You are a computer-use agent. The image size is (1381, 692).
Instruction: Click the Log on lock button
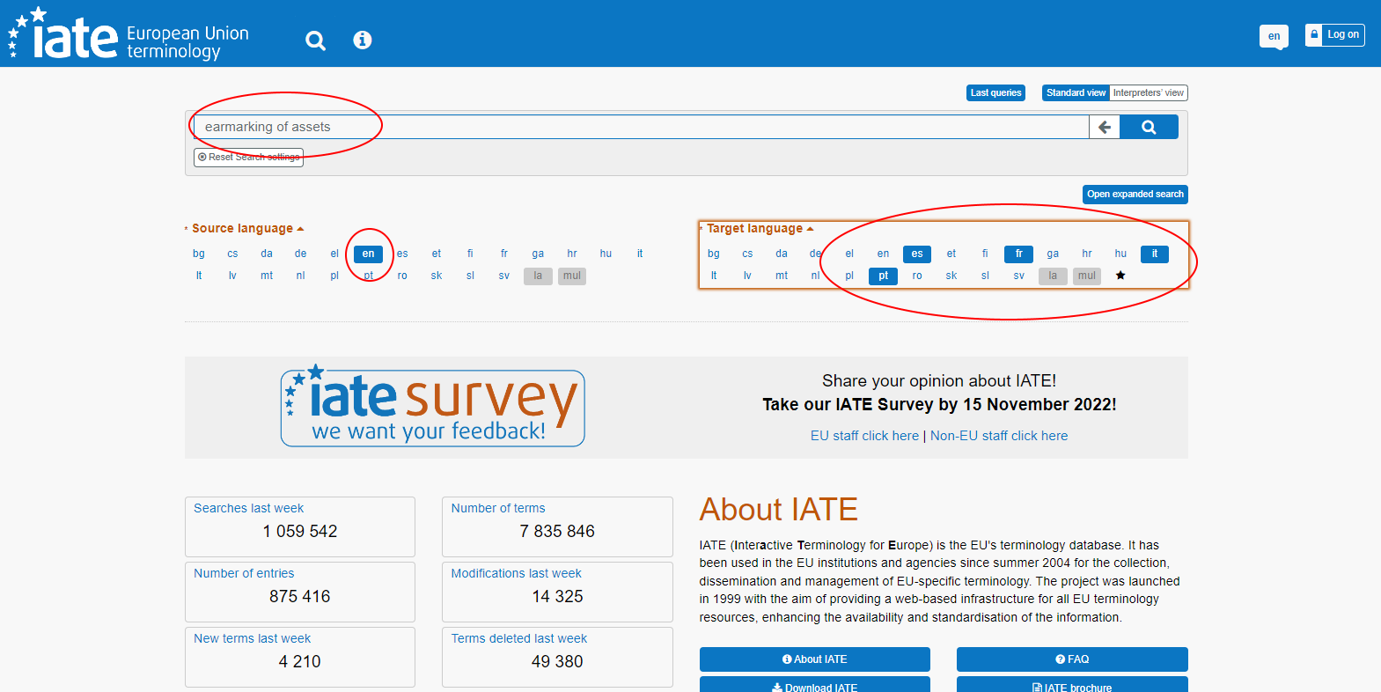[1334, 35]
